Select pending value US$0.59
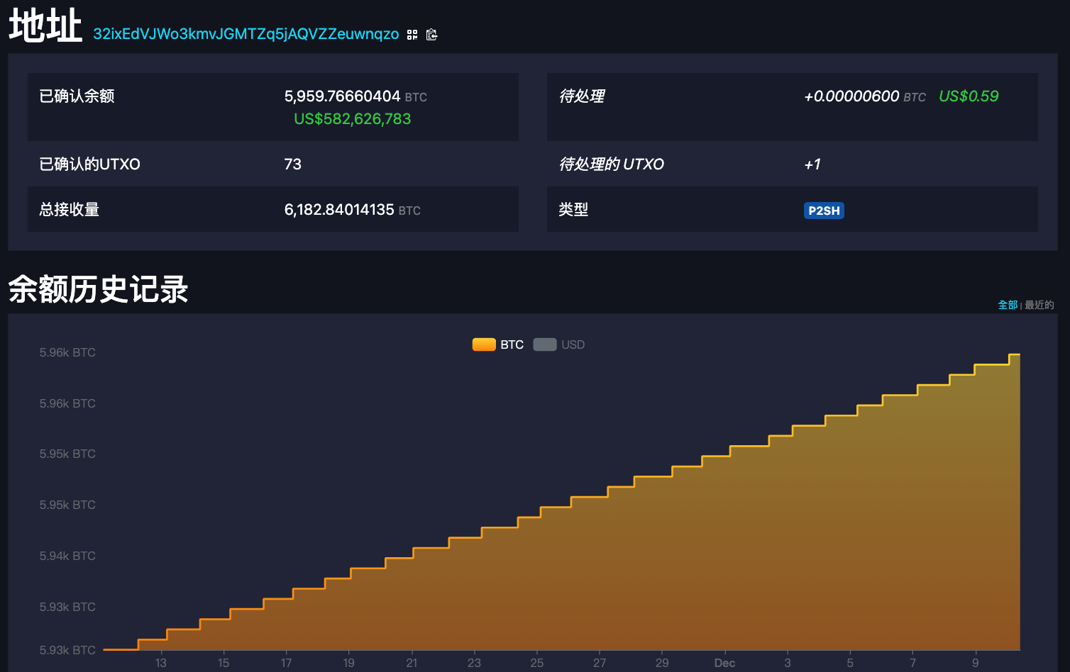 (x=969, y=96)
